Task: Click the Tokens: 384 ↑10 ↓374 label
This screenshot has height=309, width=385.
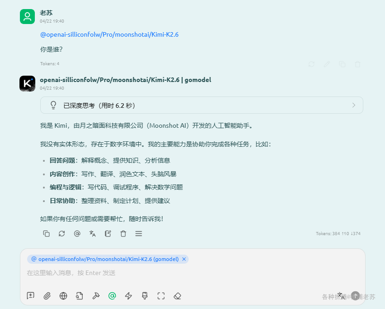Action: coord(338,233)
